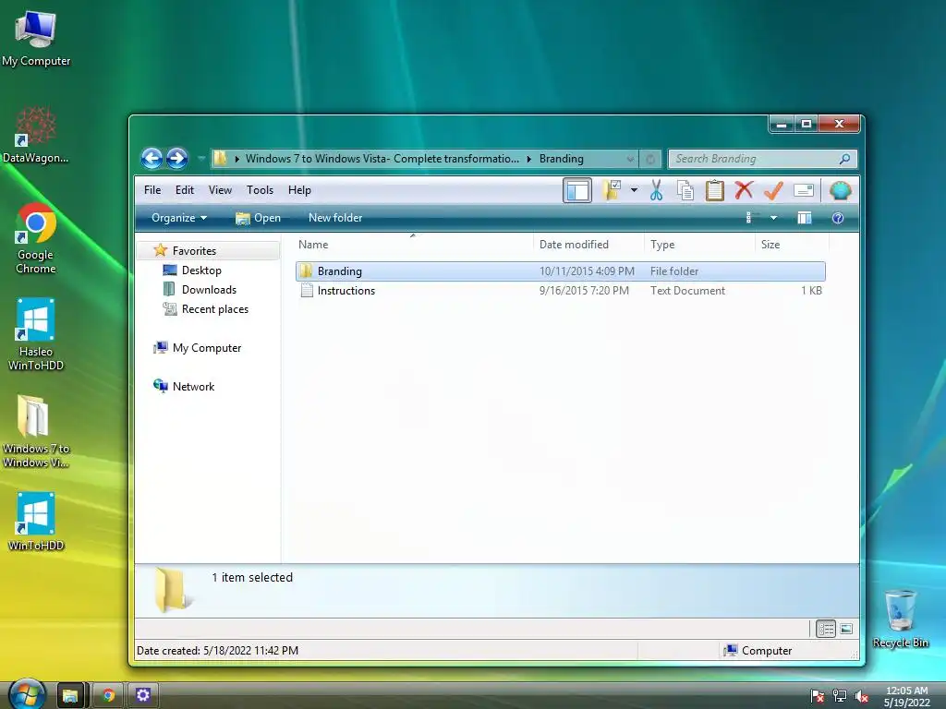Image resolution: width=946 pixels, height=709 pixels.
Task: Click the Chrome taskbar icon
Action: [109, 696]
